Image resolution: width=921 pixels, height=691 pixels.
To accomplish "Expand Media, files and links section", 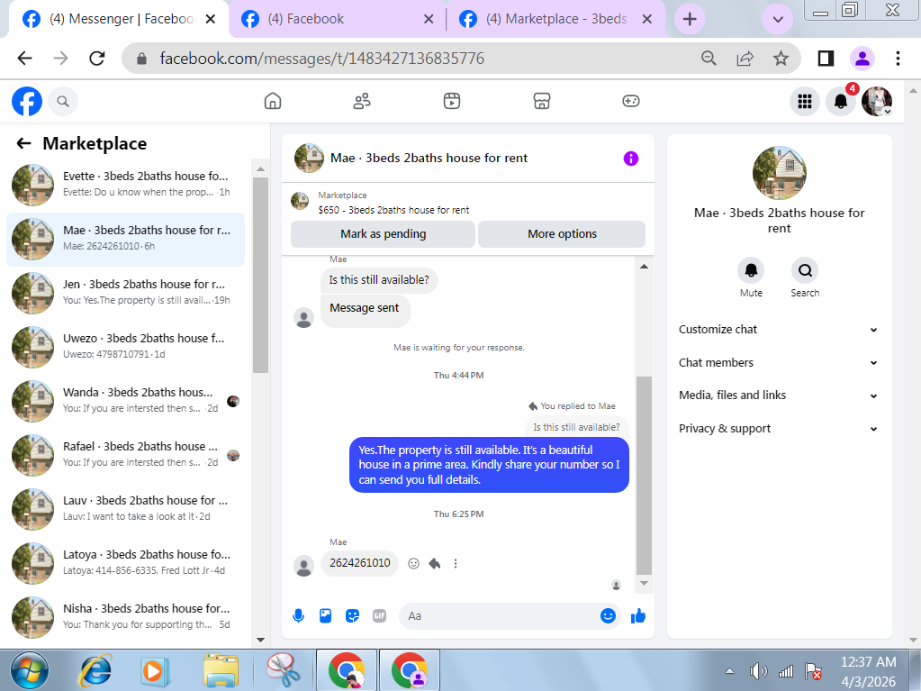I will [779, 396].
